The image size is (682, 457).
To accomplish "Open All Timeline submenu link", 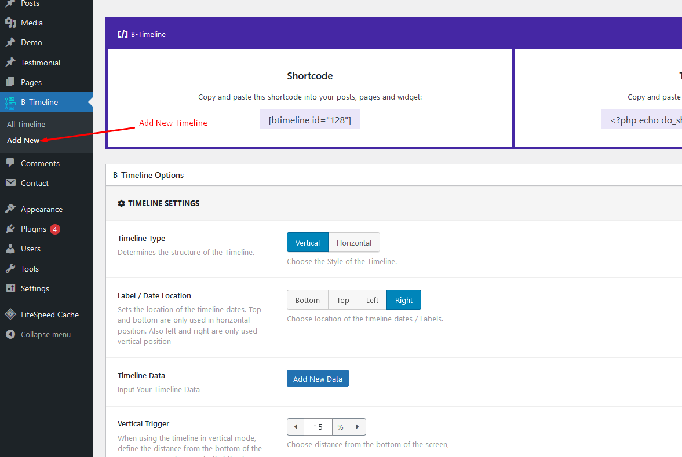I will (26, 125).
